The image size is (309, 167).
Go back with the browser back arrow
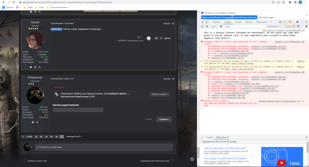pos(3,2)
